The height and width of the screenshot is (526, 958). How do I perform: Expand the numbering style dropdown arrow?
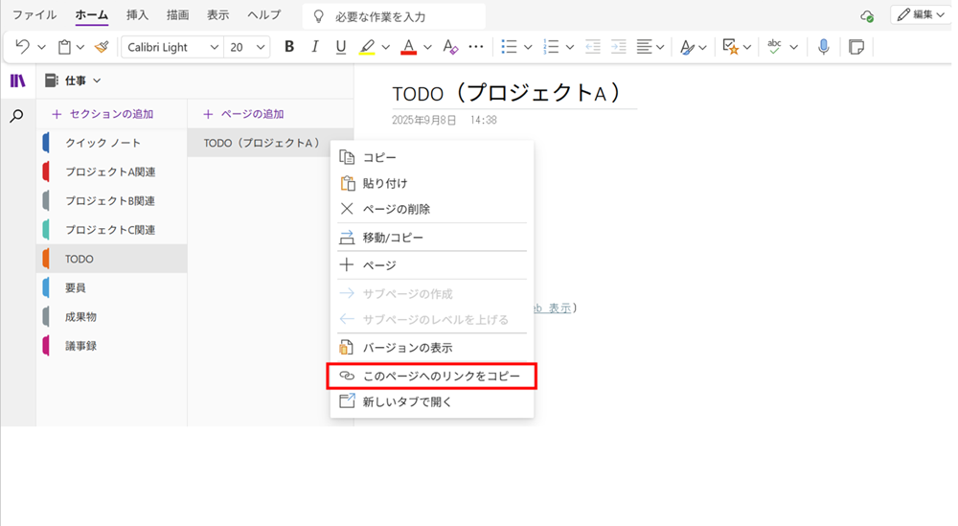click(569, 47)
